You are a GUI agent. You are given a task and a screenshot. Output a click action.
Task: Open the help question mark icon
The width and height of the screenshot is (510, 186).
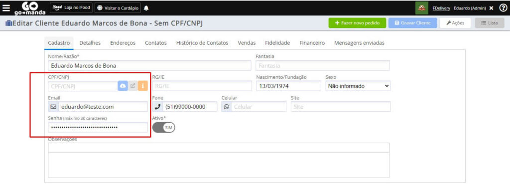pyautogui.click(x=503, y=8)
